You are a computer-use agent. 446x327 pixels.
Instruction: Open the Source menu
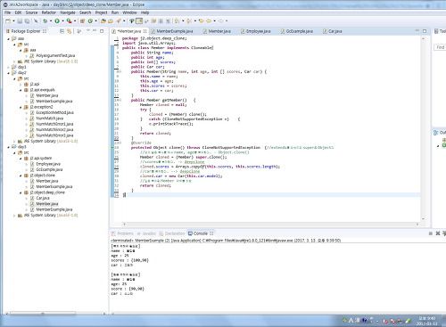[x=31, y=12]
